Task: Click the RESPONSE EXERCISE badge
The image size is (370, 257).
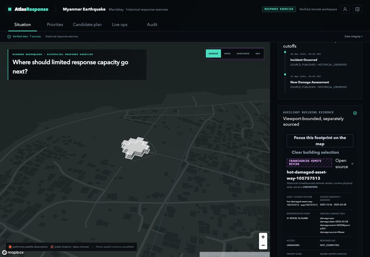Action: [279, 9]
